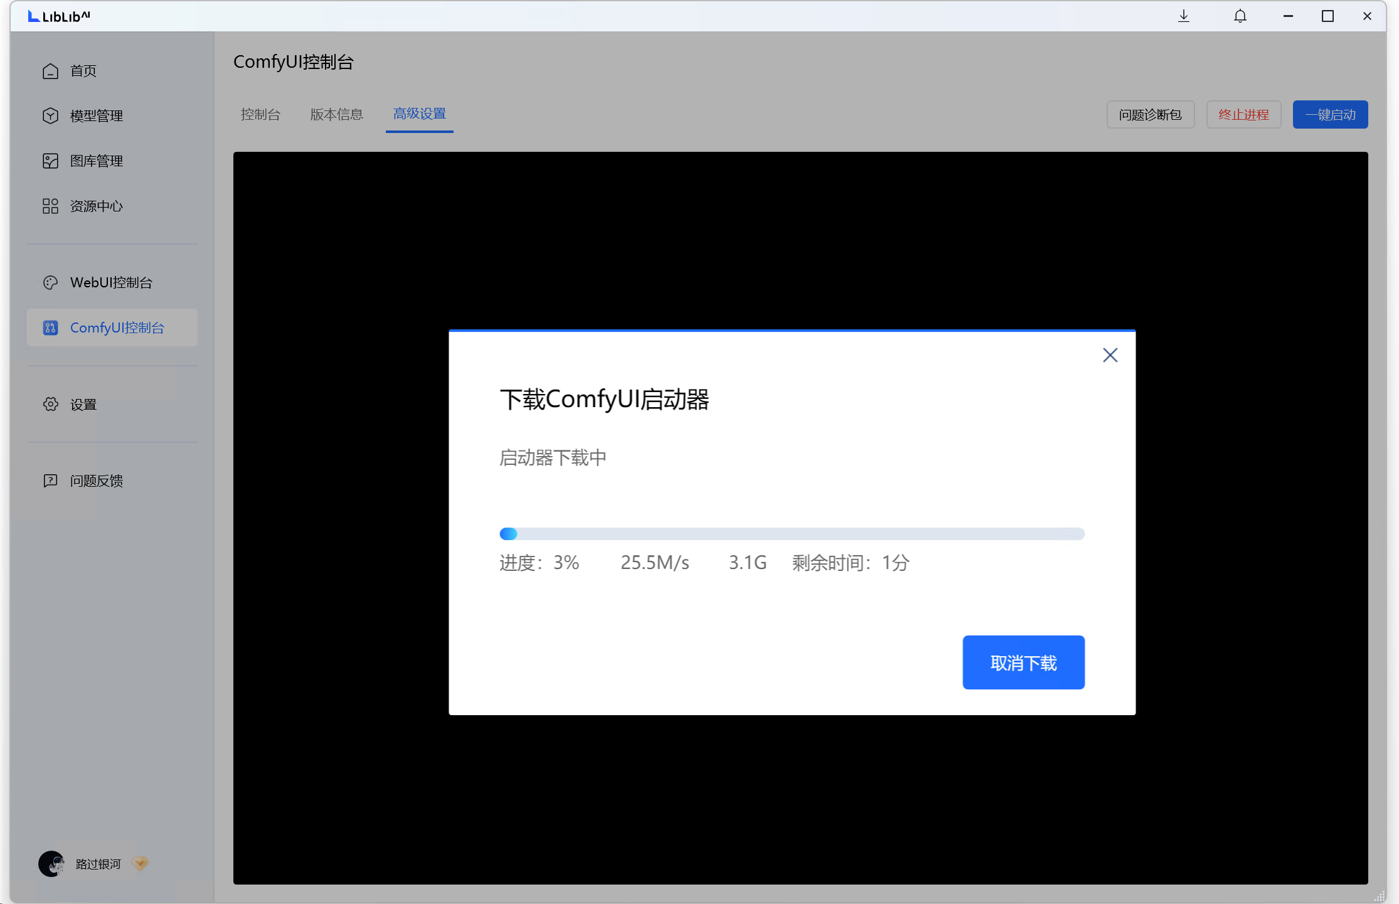The width and height of the screenshot is (1399, 904).
Task: Click the LibLib logo
Action: 58,16
